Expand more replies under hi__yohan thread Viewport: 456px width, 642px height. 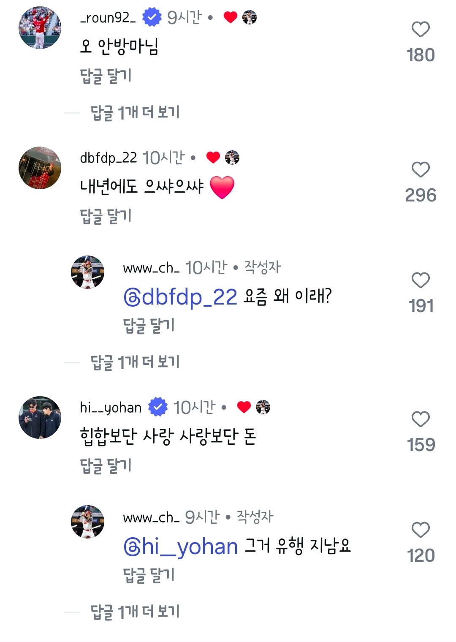coord(135,612)
